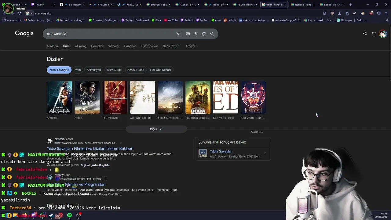
Task: Toggle the browser sidebar icon
Action: point(379,13)
